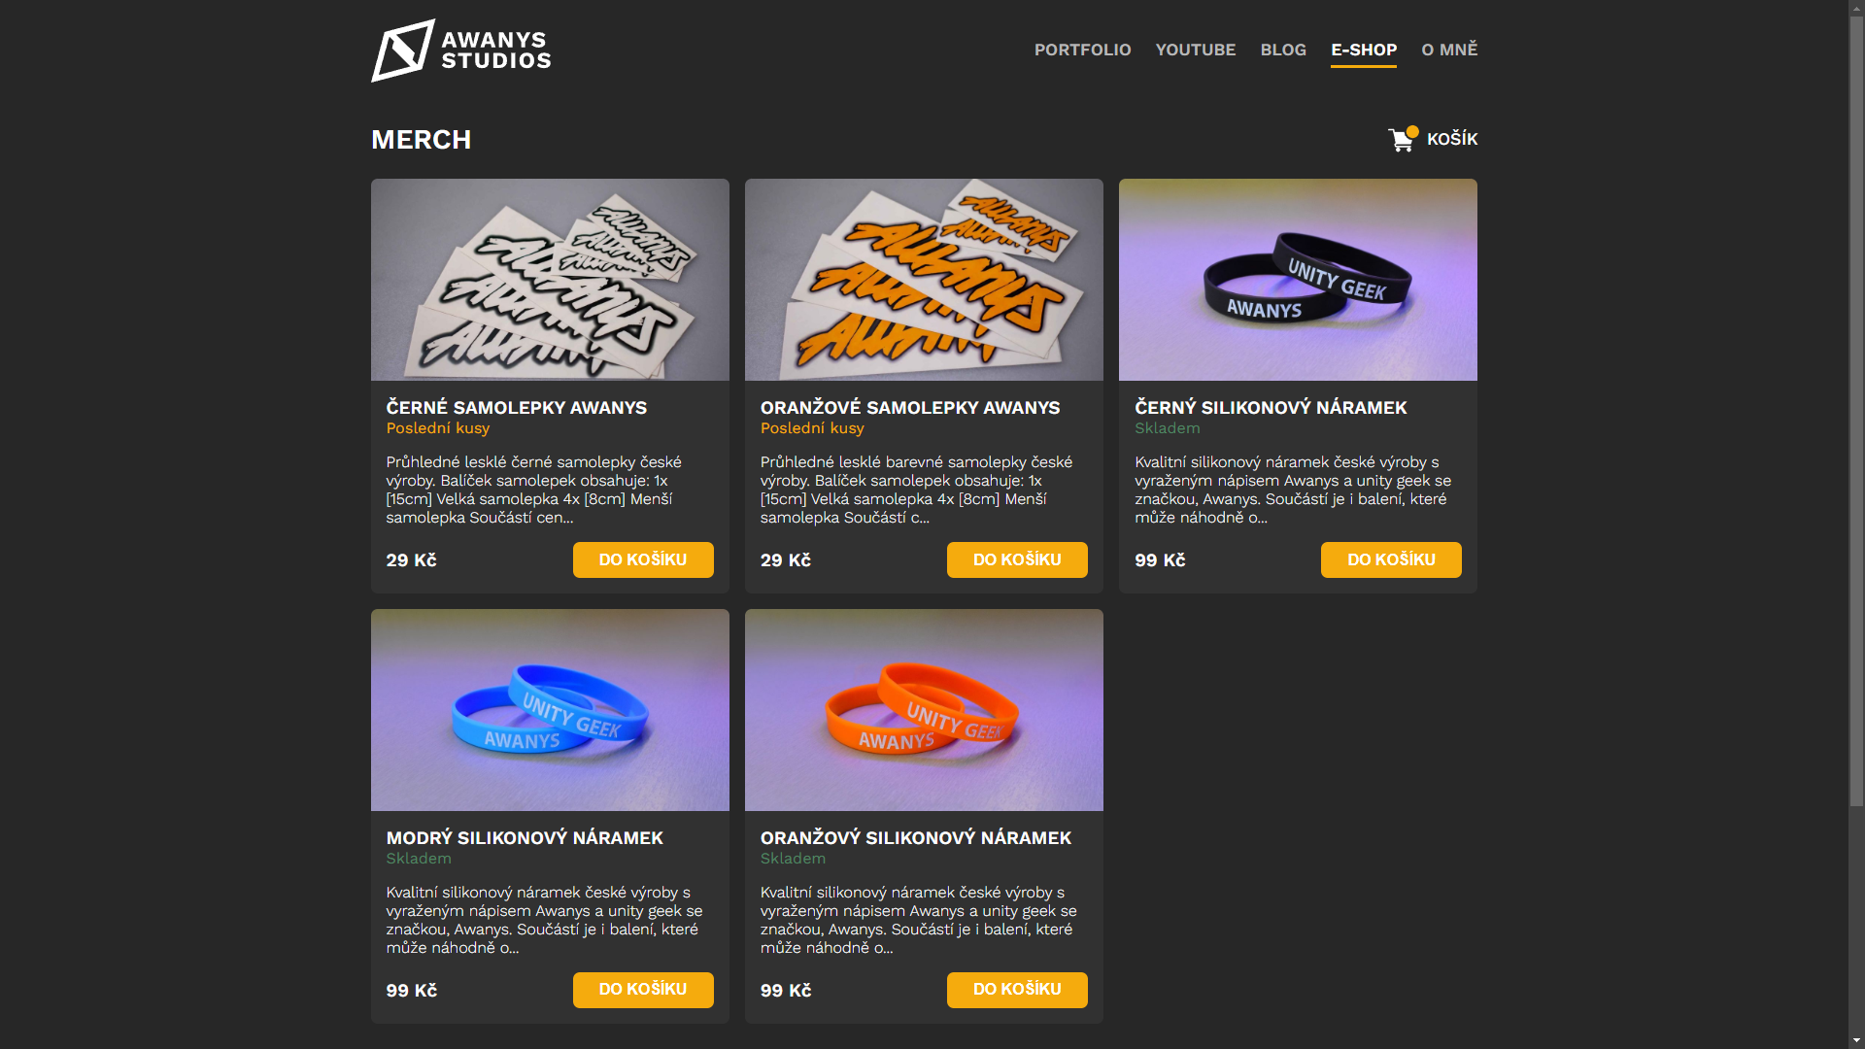
Task: Add Černé samolepky Awanys to cart
Action: (x=643, y=559)
